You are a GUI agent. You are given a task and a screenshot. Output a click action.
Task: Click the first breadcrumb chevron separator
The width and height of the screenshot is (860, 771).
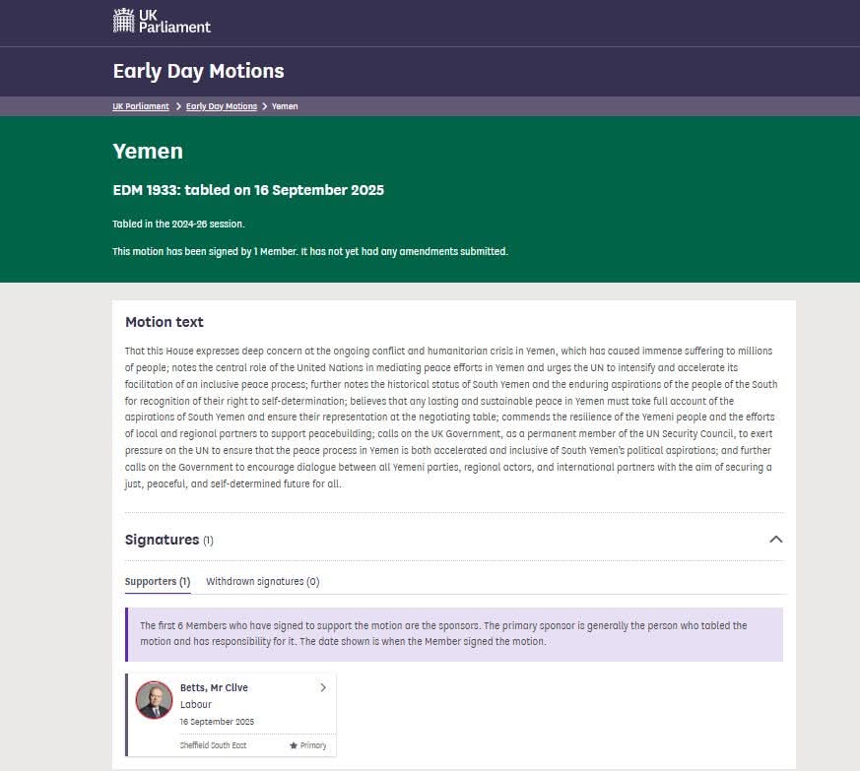tap(178, 106)
